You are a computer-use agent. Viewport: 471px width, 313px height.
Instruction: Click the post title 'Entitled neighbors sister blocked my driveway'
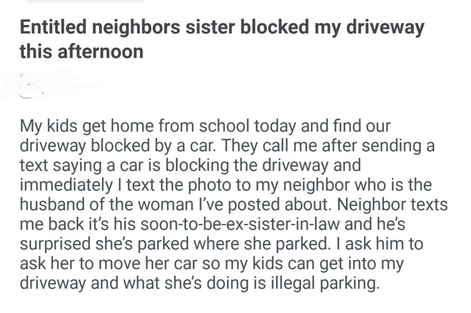[x=221, y=29]
